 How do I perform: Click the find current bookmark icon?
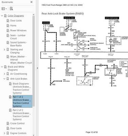click(x=11, y=8)
